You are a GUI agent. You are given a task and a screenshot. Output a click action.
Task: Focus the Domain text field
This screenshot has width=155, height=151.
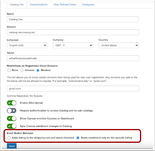[73, 32]
